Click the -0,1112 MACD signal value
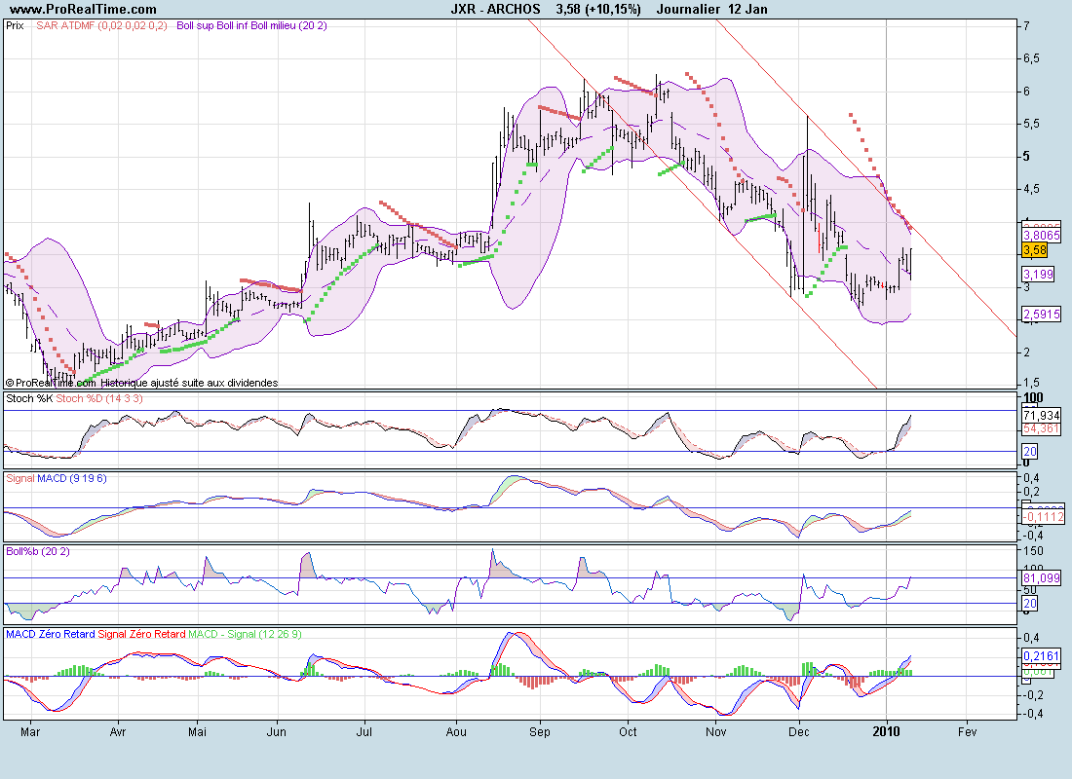 [x=1044, y=517]
